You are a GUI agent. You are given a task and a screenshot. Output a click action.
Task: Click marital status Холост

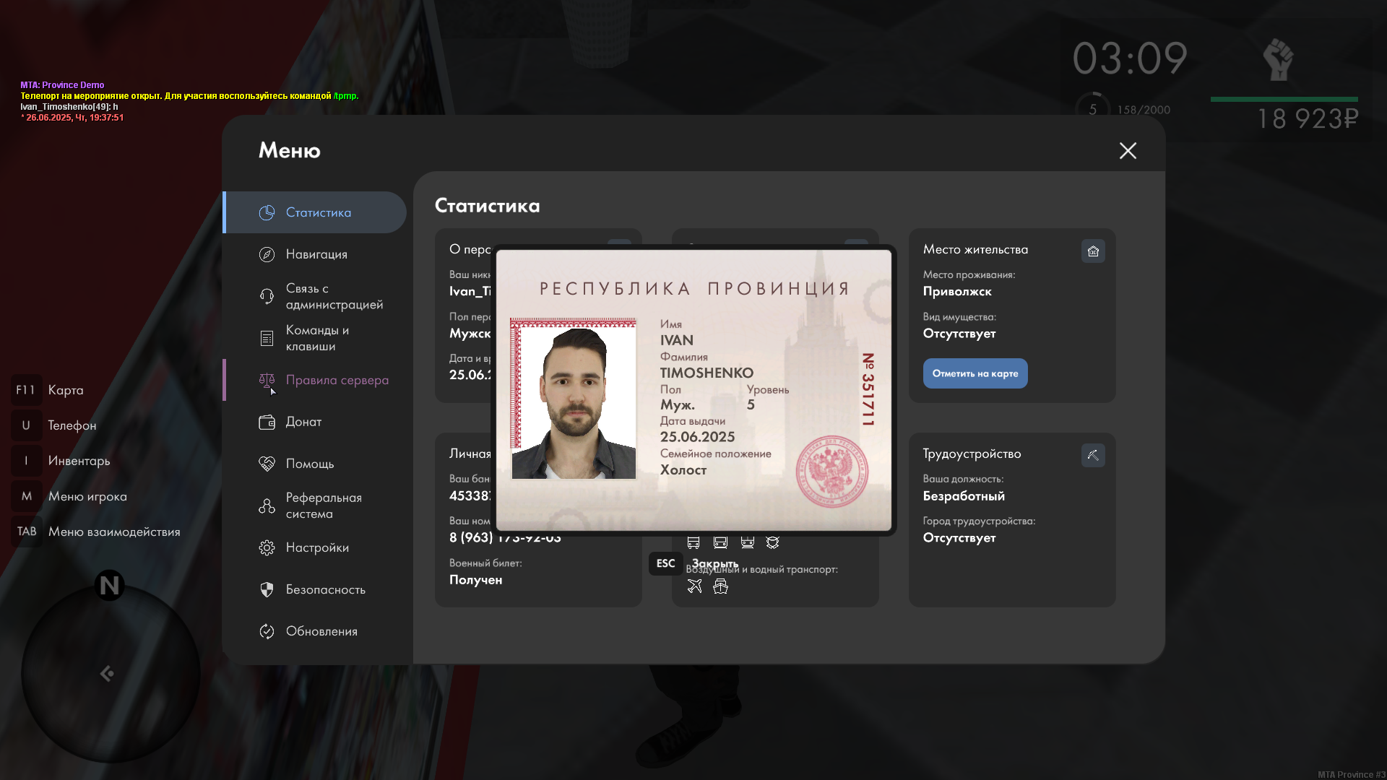[683, 470]
